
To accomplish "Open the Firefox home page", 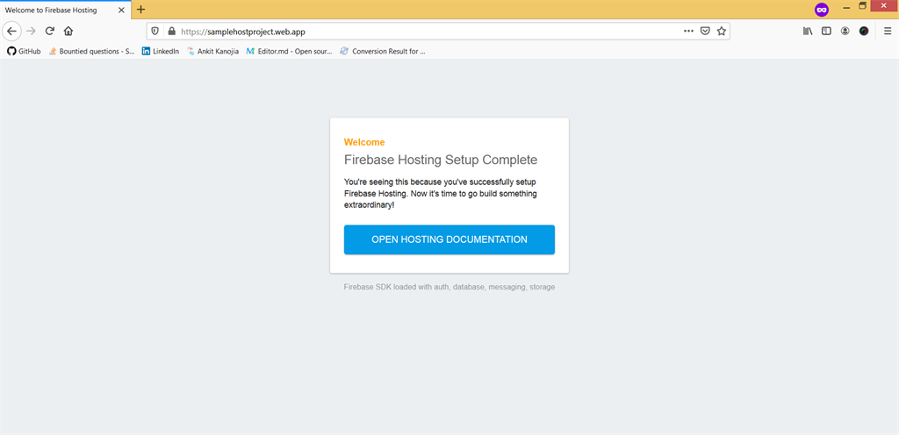I will [68, 31].
